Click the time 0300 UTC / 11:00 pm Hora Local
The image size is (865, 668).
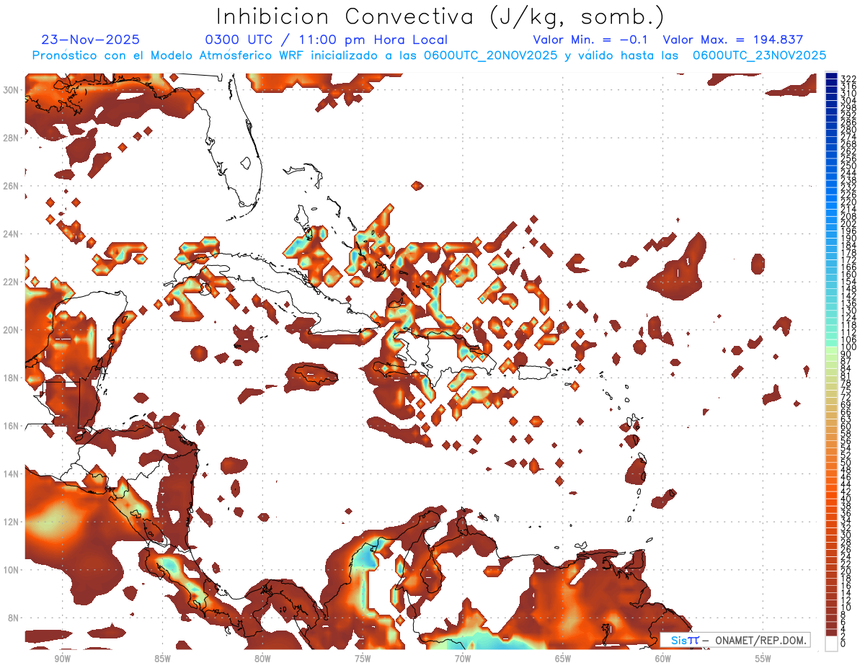327,40
